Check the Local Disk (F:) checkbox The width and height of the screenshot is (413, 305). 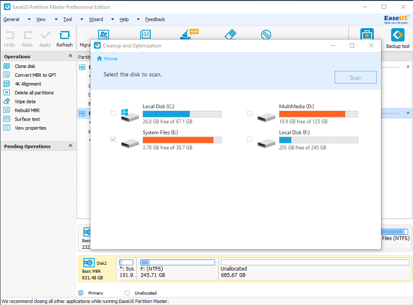249,139
